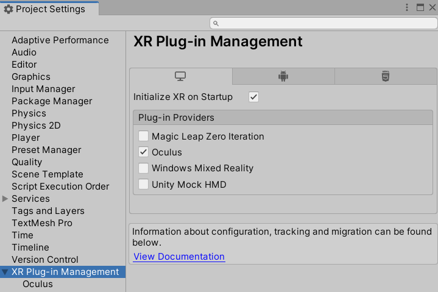Select Oculus under XR Plug-in Management
Viewport: 438px width, 292px height.
click(x=38, y=284)
